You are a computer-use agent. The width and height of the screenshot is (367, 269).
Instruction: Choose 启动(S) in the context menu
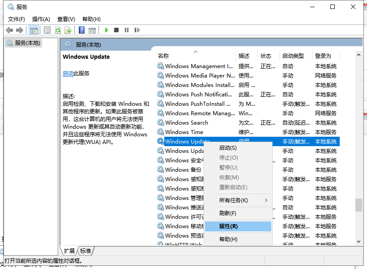click(238, 148)
